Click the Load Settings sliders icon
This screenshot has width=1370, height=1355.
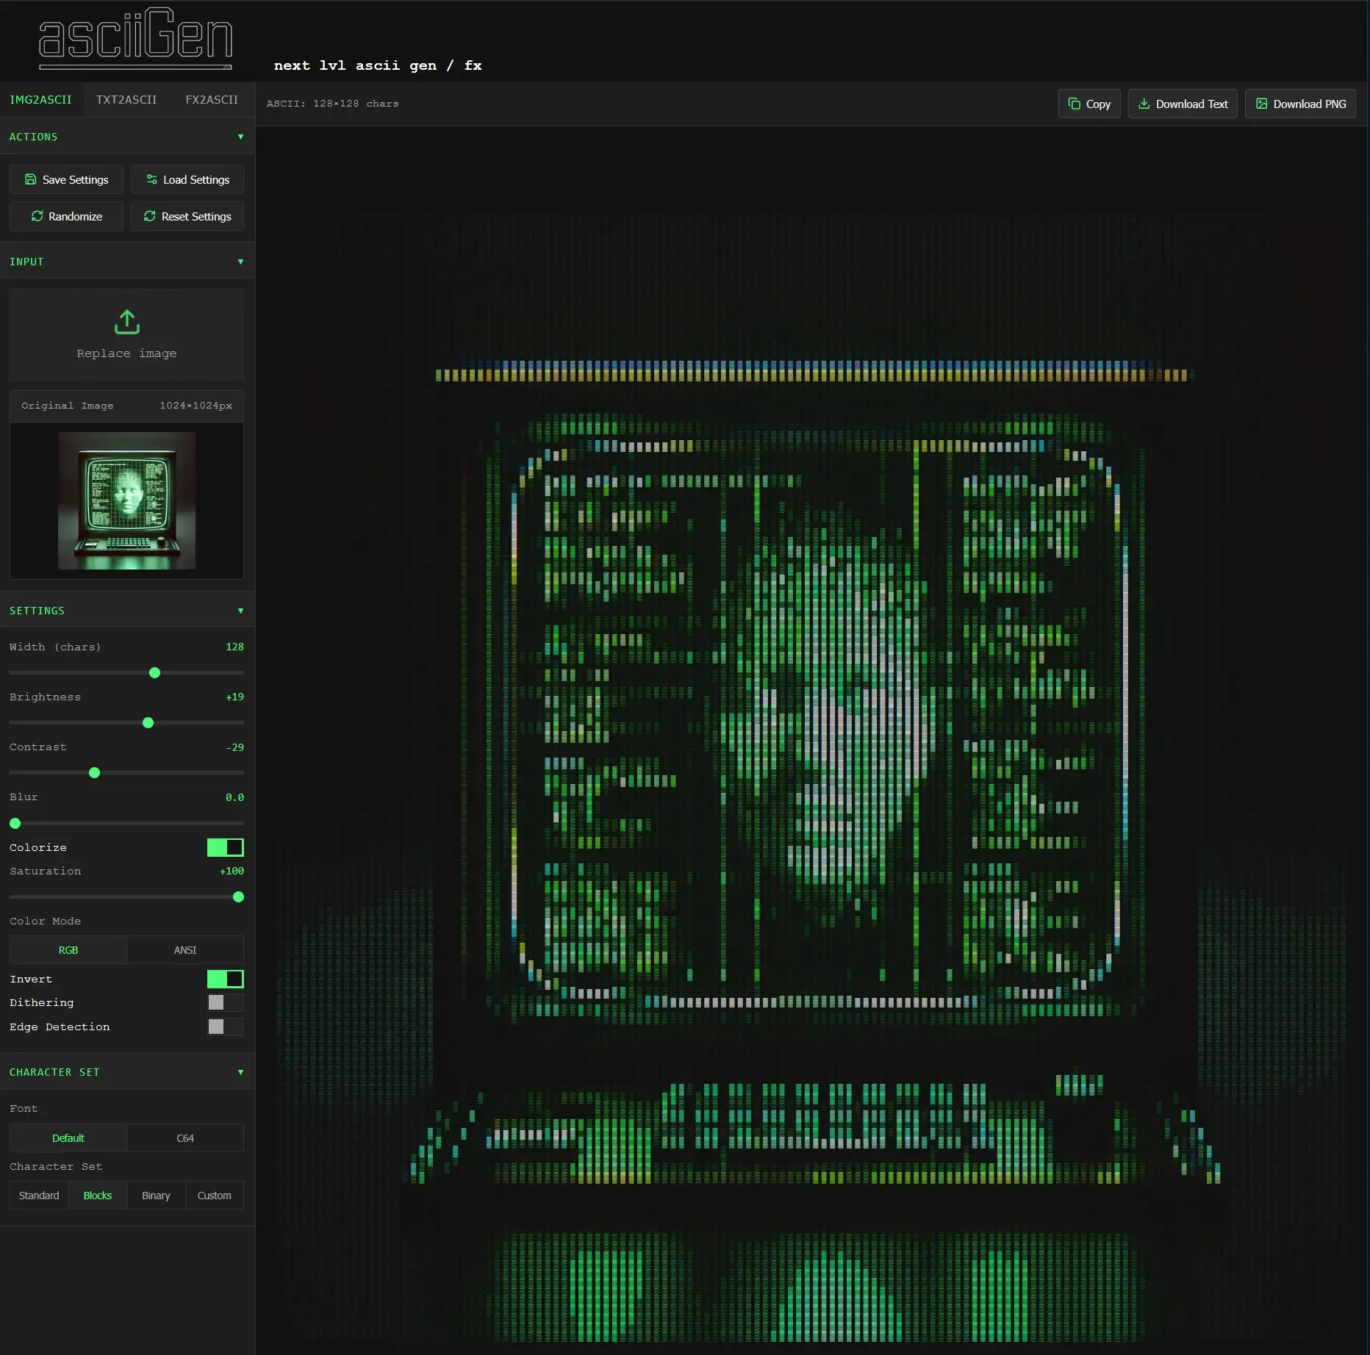point(151,179)
